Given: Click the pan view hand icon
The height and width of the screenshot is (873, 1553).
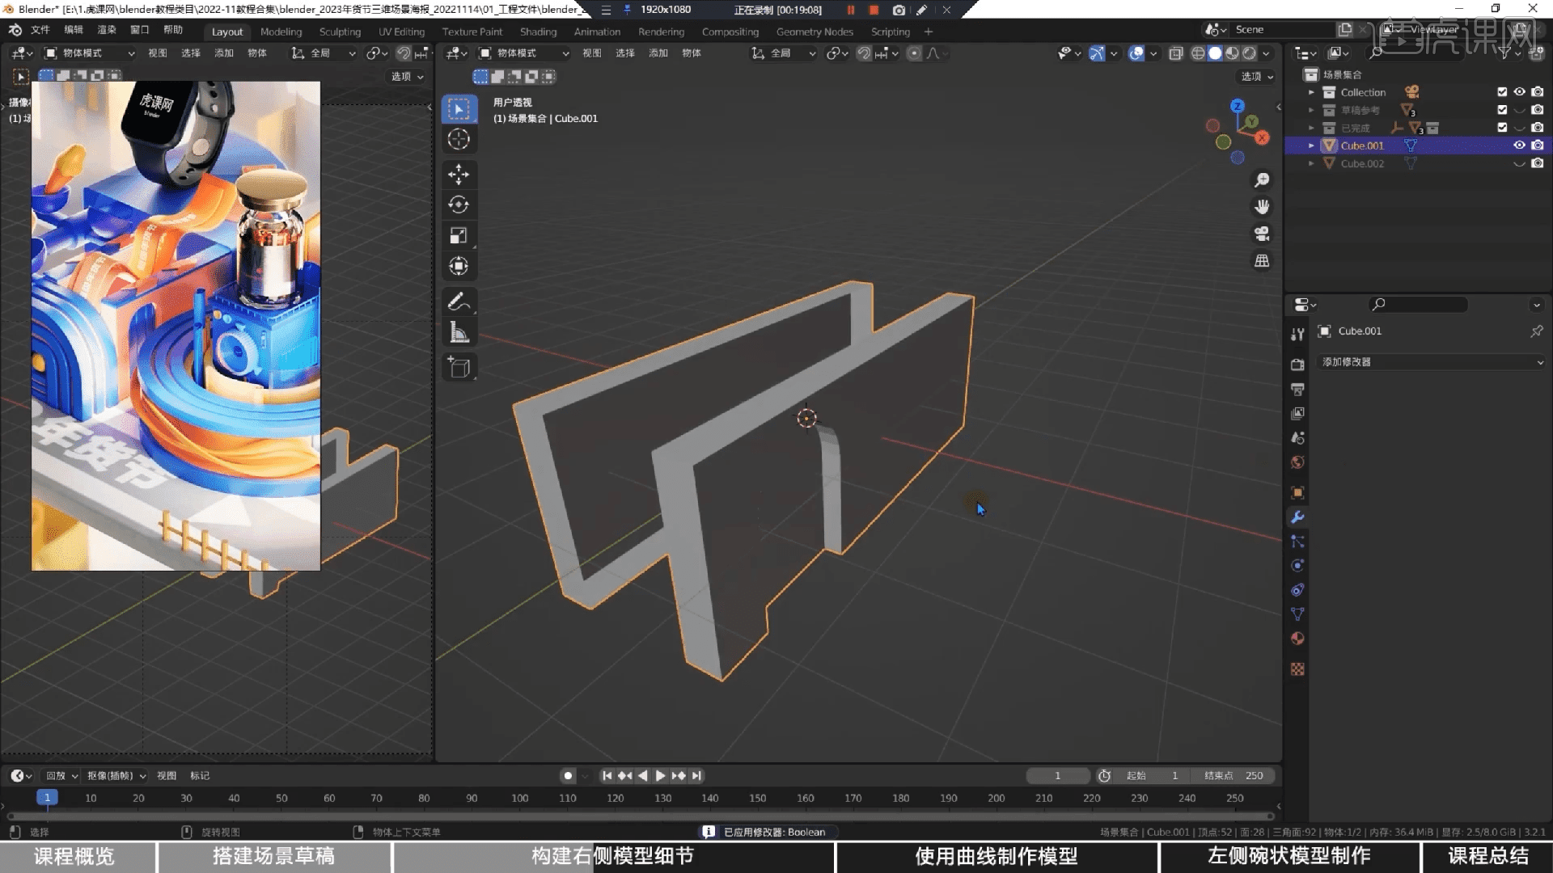Looking at the screenshot, I should click(x=1262, y=207).
